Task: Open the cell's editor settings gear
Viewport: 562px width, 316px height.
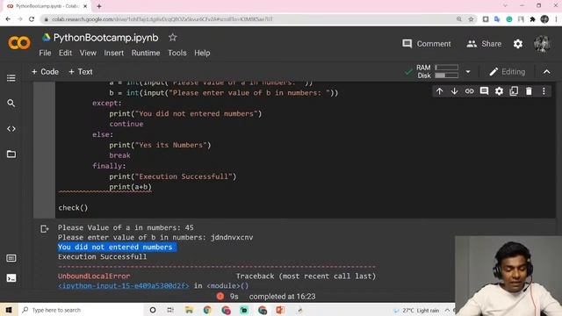Action: pos(499,91)
